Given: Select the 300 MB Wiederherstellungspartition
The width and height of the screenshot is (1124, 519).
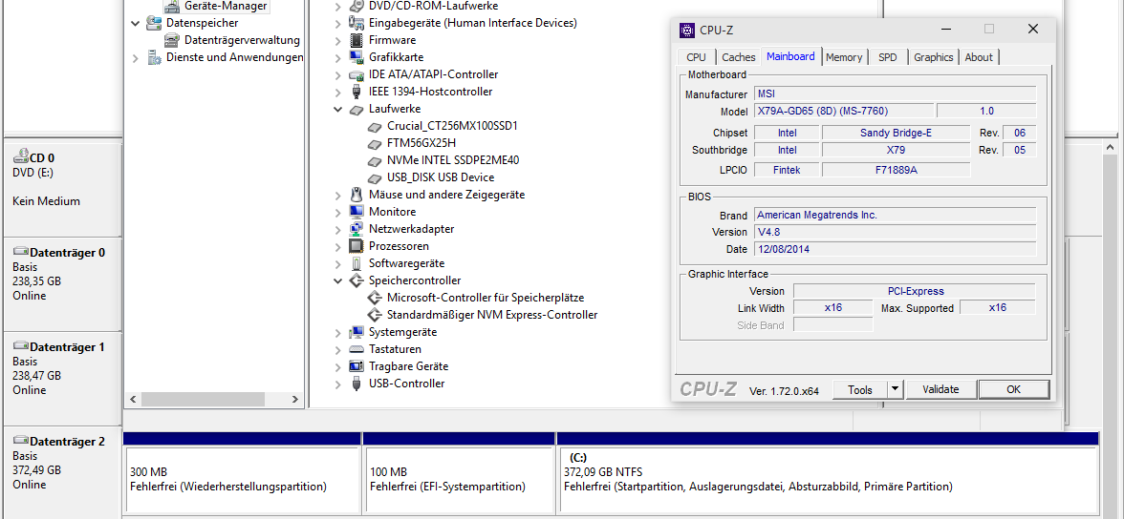Looking at the screenshot, I should (242, 480).
